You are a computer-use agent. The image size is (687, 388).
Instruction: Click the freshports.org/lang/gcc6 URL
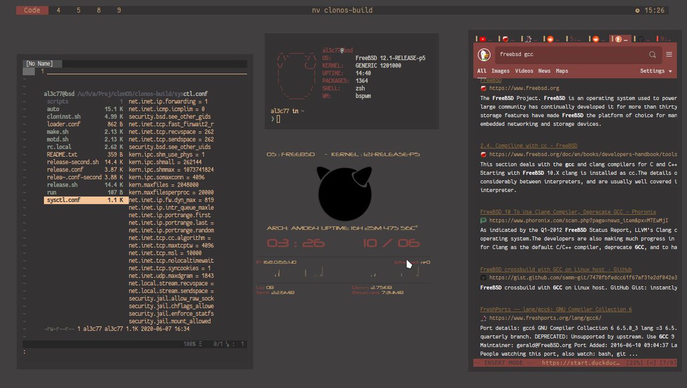pyautogui.click(x=545, y=318)
